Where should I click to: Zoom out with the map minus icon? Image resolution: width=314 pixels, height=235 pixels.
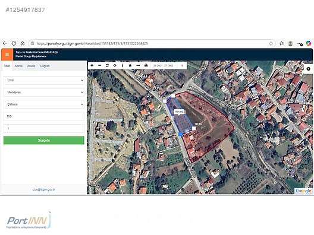(99, 65)
